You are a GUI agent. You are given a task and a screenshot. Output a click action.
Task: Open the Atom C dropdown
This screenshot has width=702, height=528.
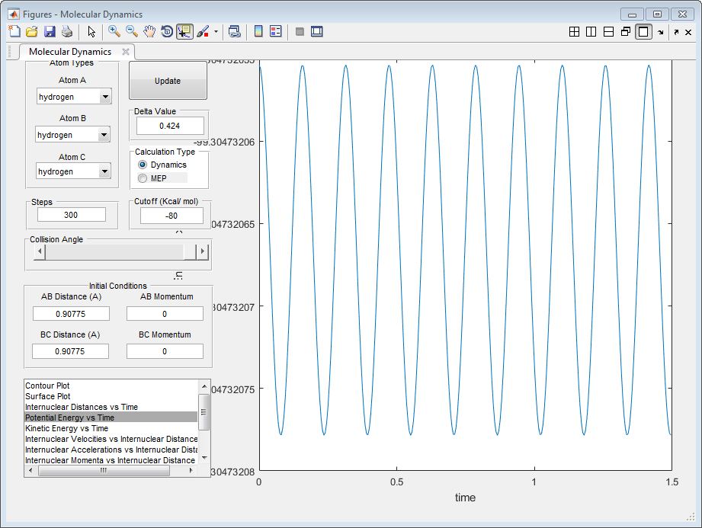pyautogui.click(x=105, y=171)
